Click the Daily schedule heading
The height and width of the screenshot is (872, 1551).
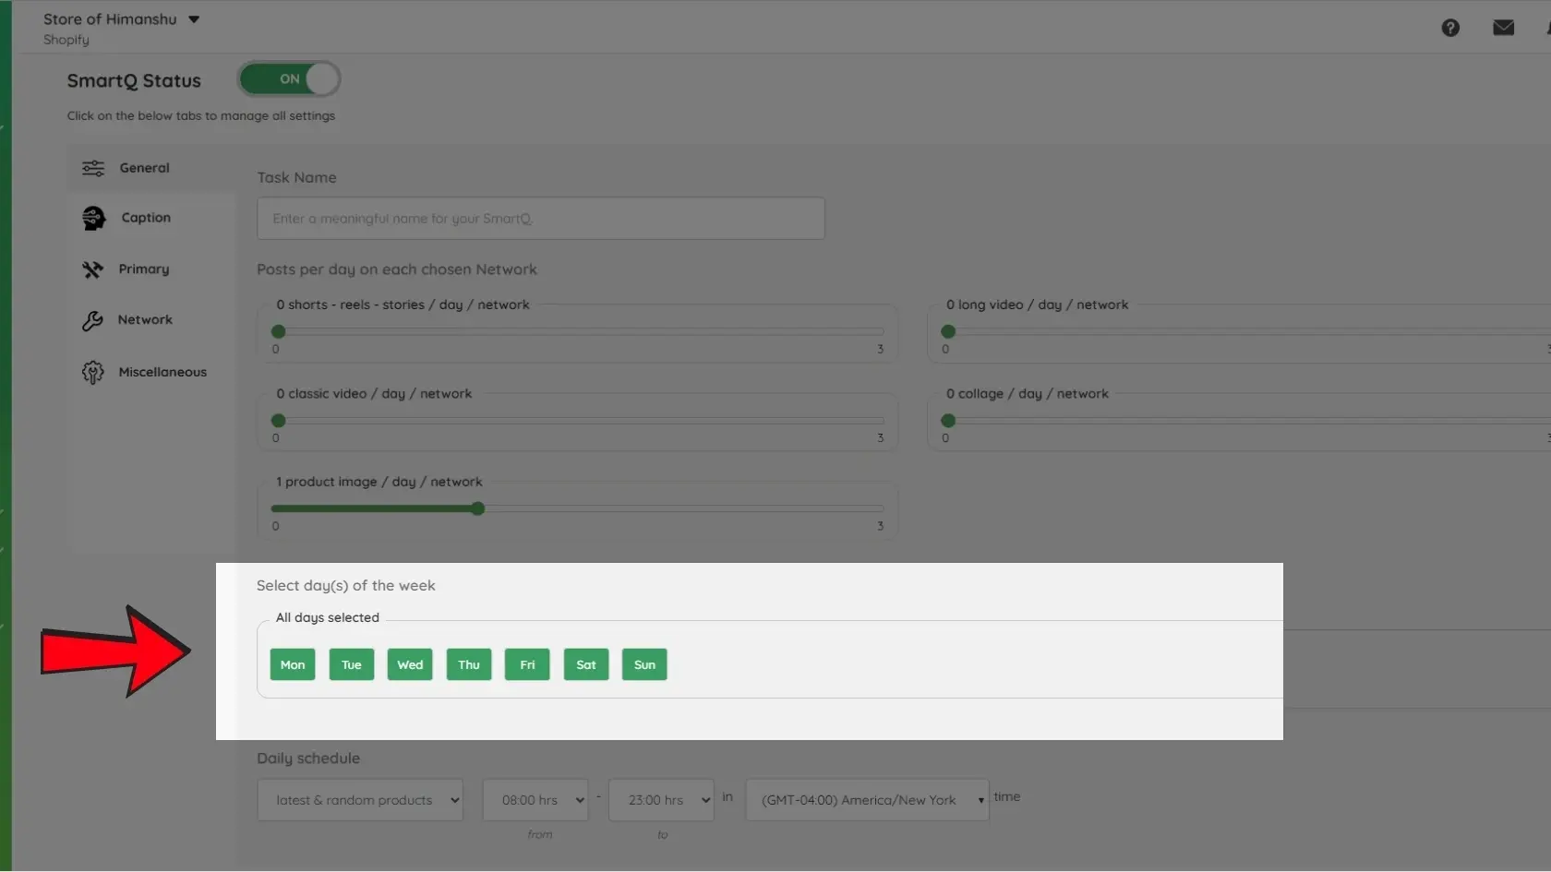(x=308, y=759)
